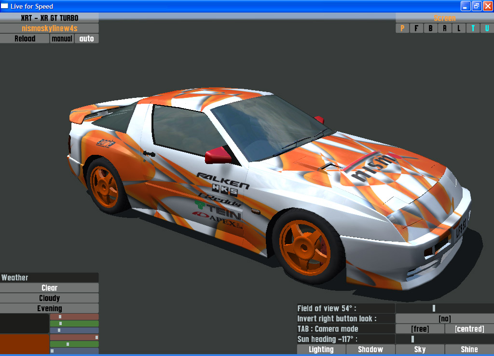Click the Screen label button

[444, 18]
